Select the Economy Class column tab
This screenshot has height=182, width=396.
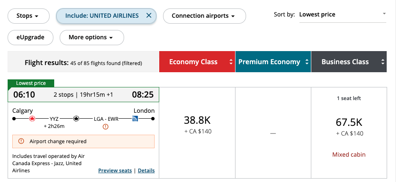coord(193,62)
